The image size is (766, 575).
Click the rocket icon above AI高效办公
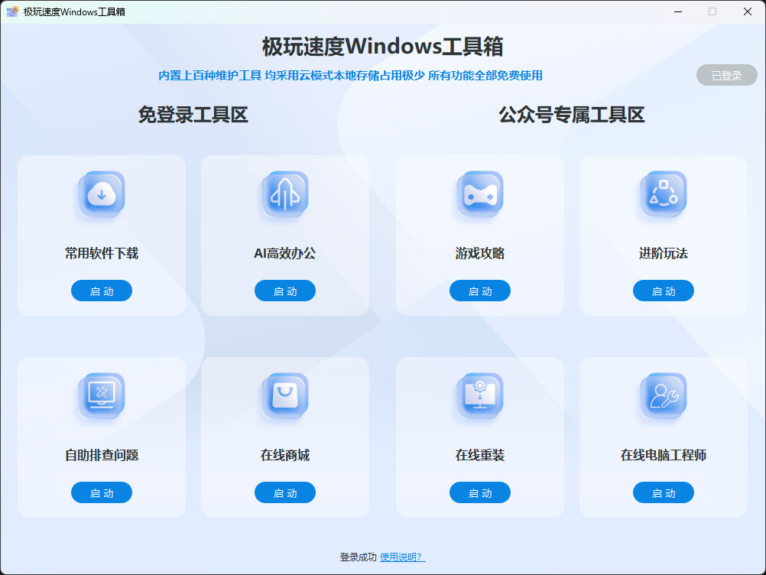(285, 194)
